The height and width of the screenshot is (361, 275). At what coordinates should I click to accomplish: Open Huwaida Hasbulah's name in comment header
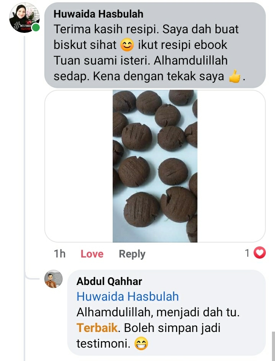point(99,14)
